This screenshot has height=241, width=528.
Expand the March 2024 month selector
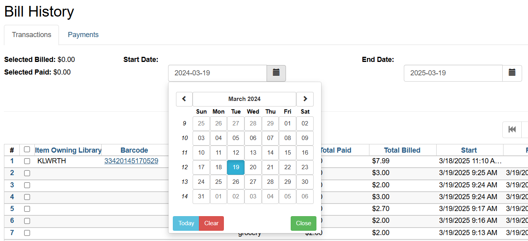[244, 99]
